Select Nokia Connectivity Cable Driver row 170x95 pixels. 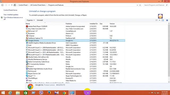75,62
